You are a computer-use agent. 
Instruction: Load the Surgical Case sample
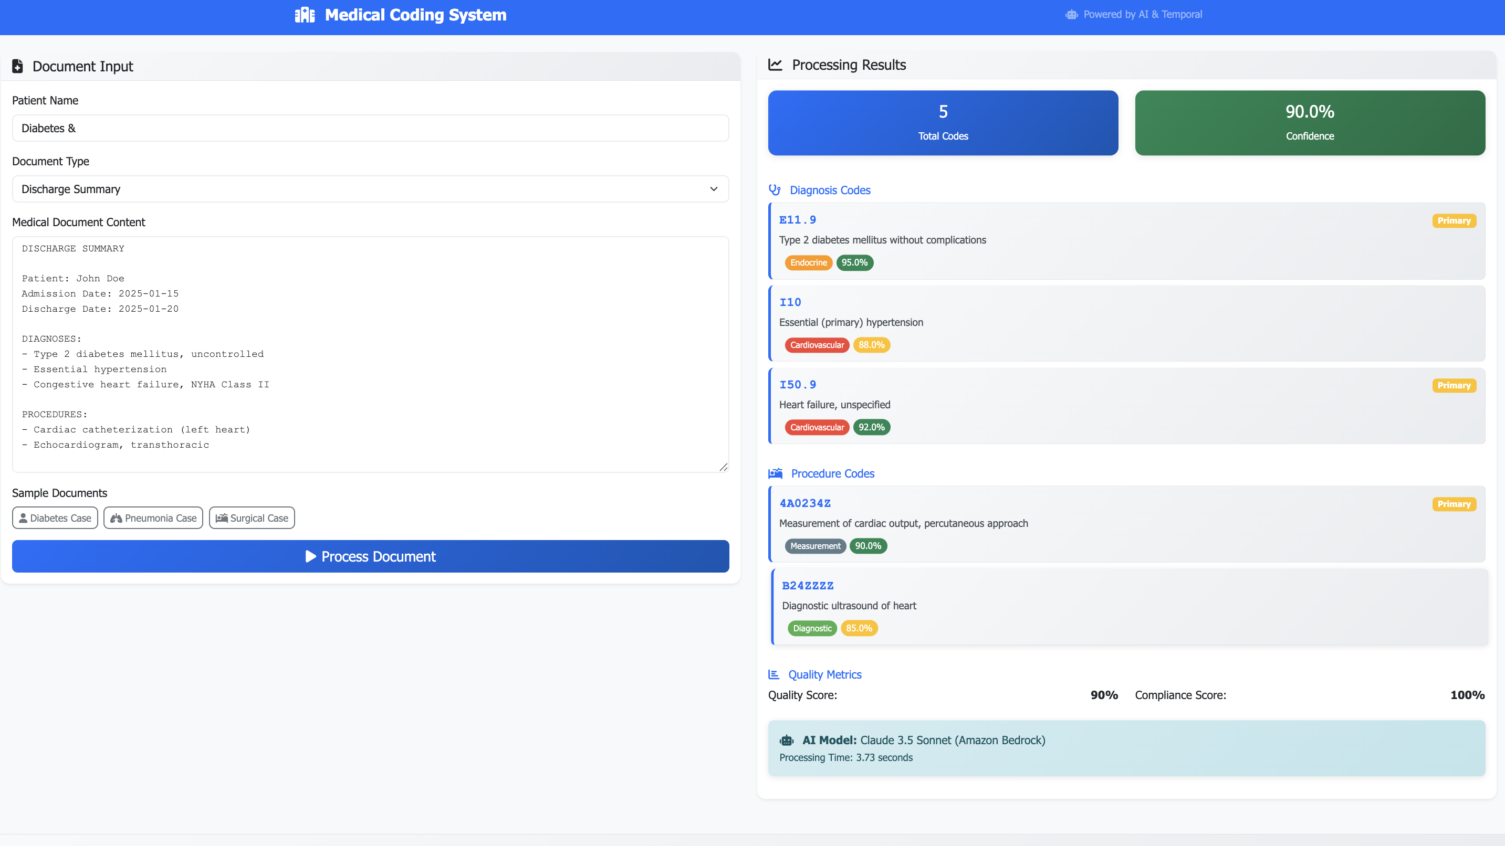[252, 518]
